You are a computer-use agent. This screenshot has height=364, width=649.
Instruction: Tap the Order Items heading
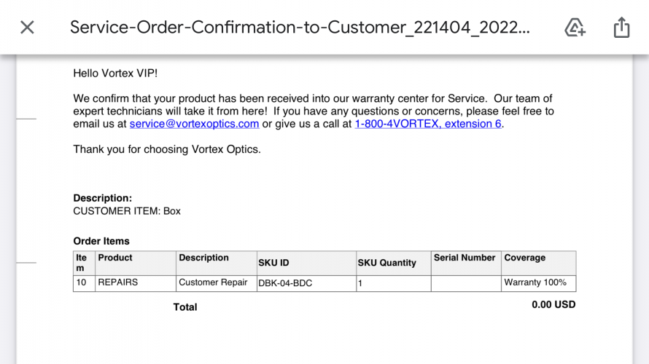[x=101, y=241]
